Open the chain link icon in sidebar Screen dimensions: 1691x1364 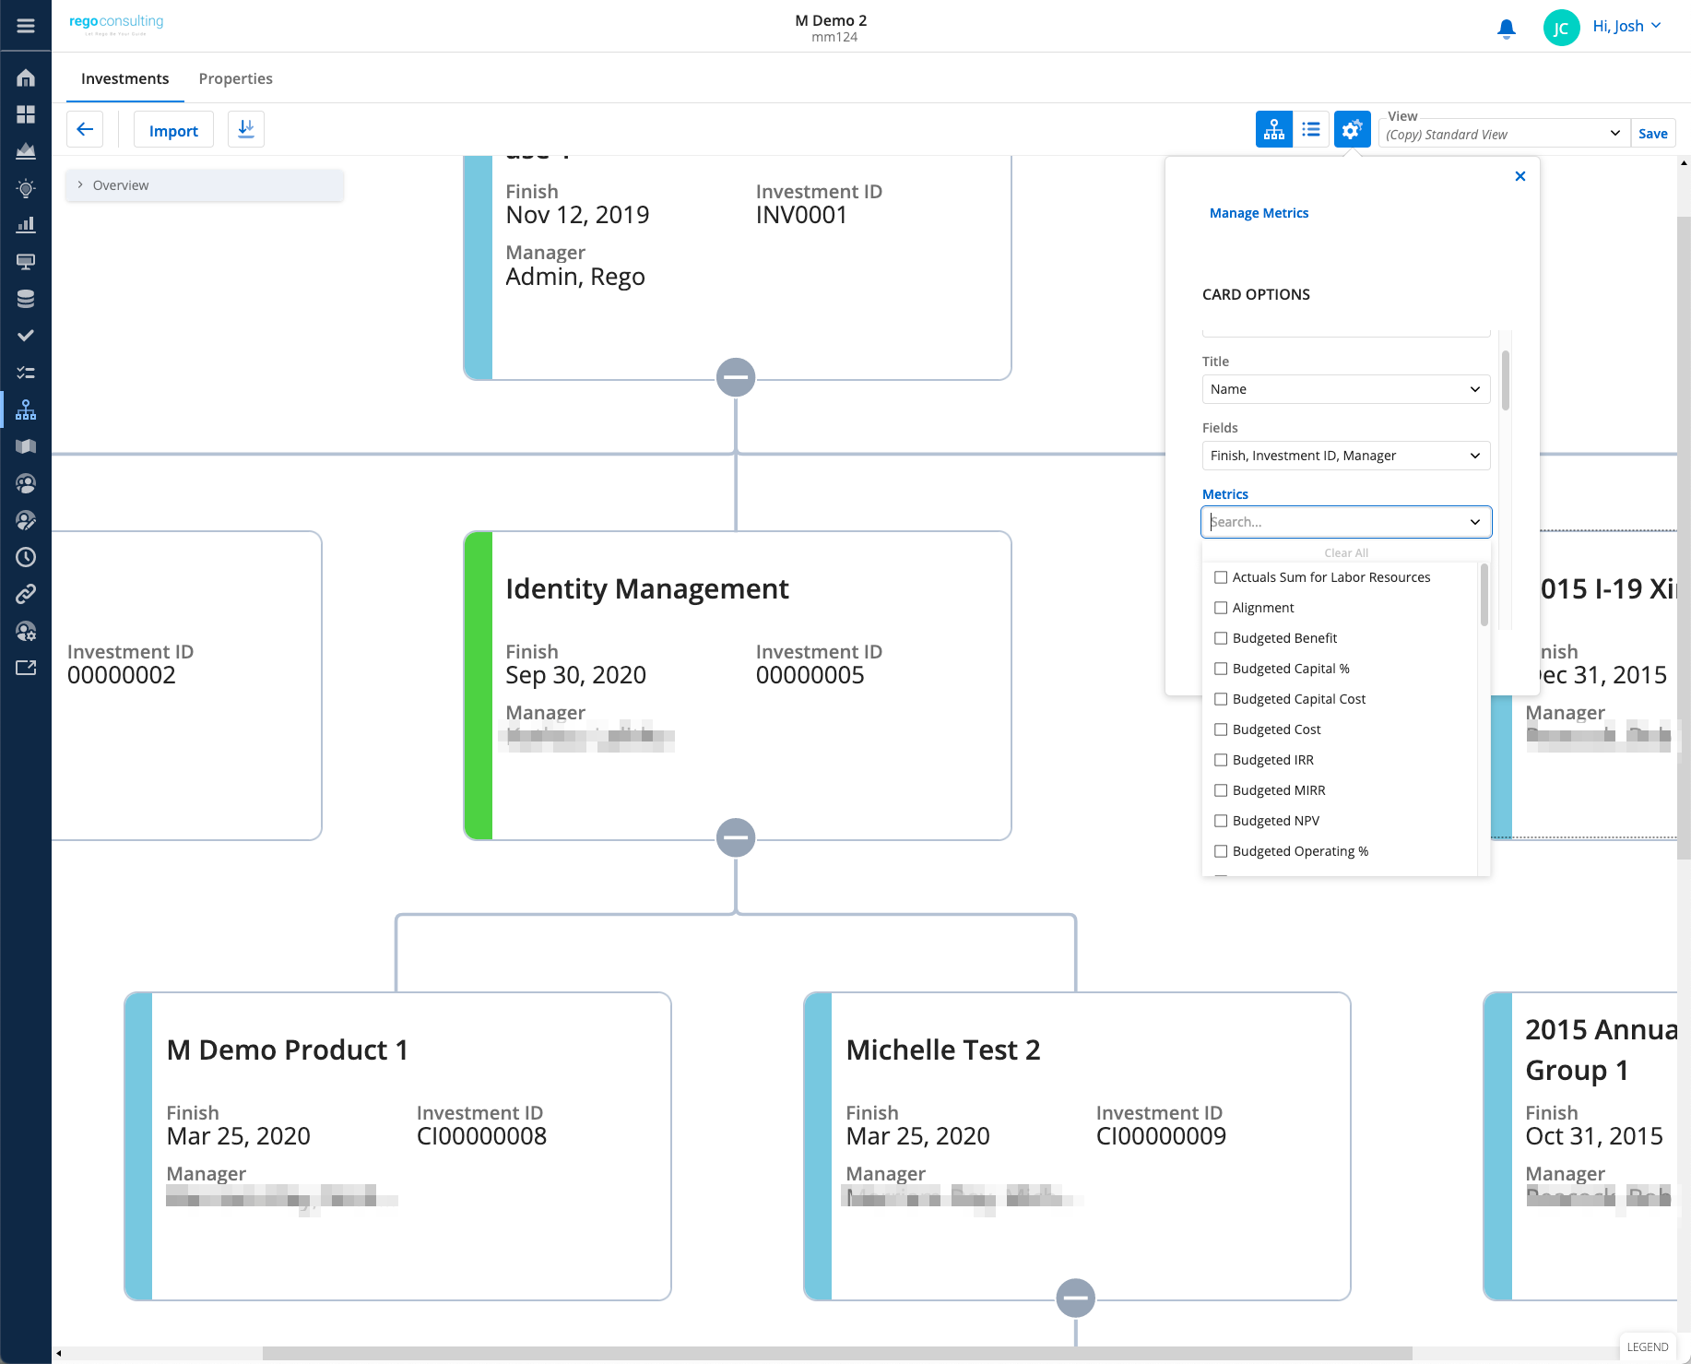26,594
